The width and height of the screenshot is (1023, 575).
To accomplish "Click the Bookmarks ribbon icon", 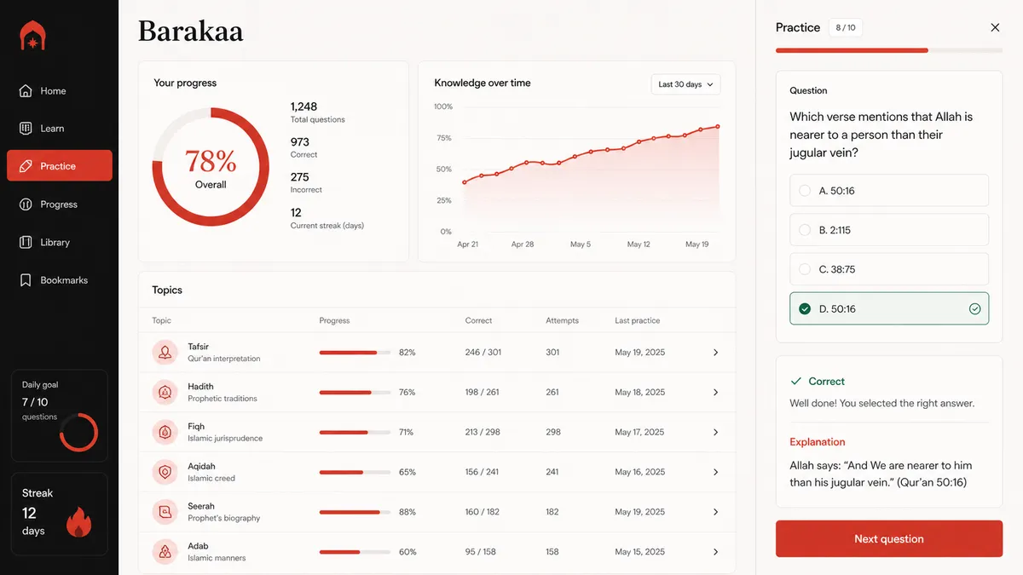I will point(26,280).
